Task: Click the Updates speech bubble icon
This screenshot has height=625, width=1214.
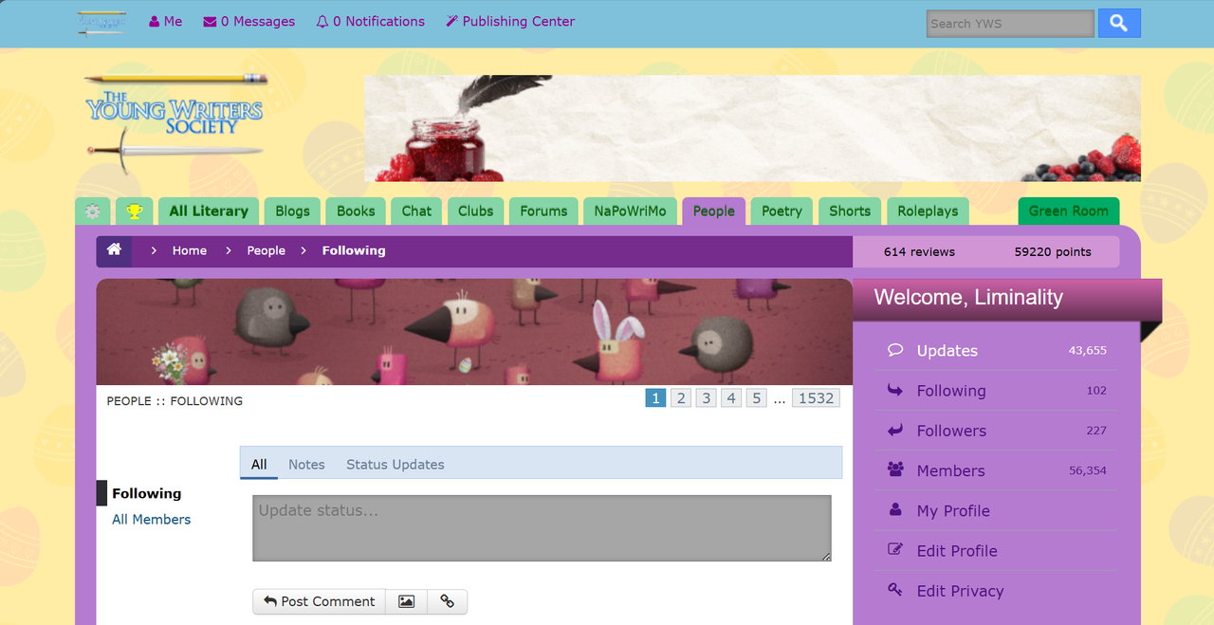Action: (895, 349)
